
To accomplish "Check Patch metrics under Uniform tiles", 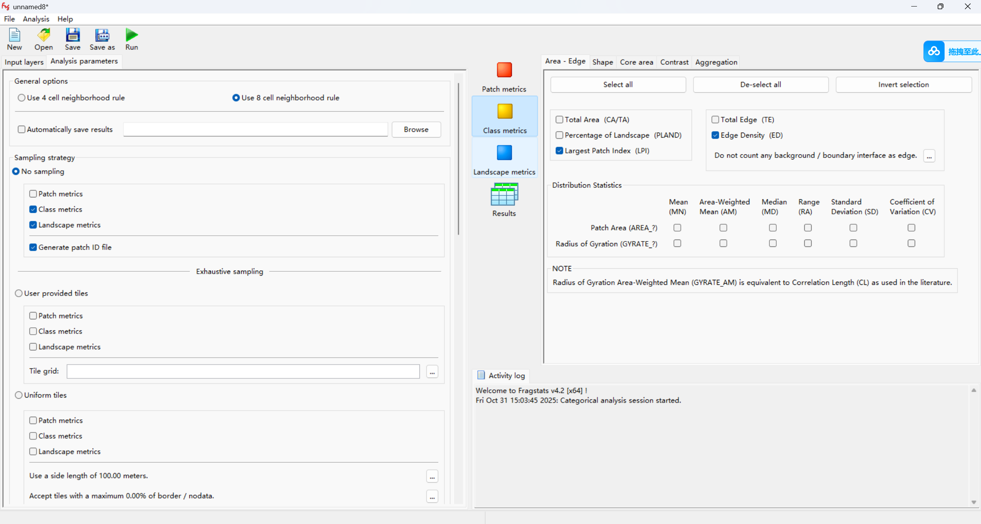I will (33, 421).
